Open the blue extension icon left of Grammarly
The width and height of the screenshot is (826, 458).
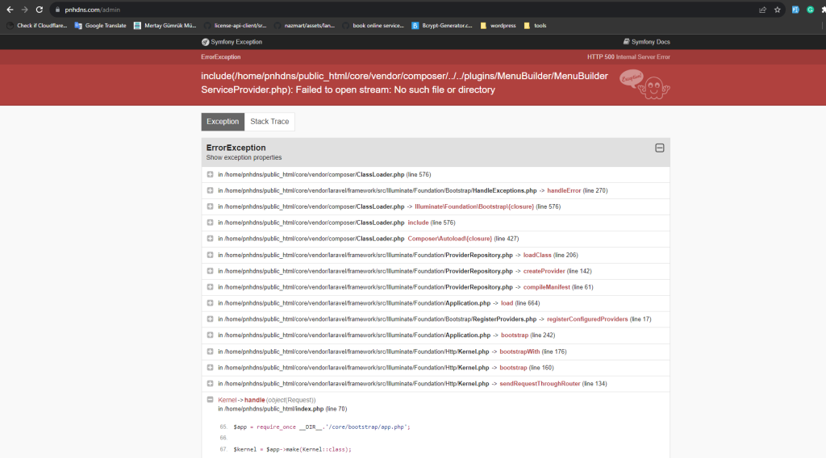(795, 10)
